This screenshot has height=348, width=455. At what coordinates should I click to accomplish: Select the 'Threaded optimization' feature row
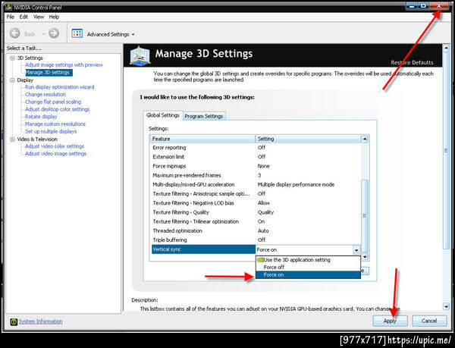(256, 230)
